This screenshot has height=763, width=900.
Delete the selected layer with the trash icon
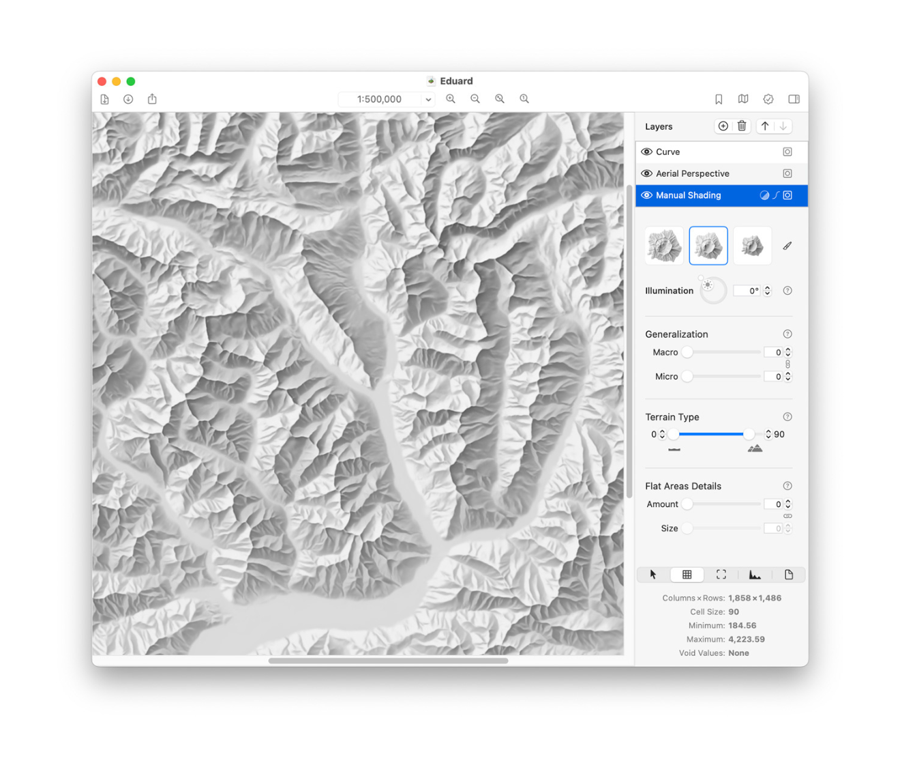click(742, 126)
